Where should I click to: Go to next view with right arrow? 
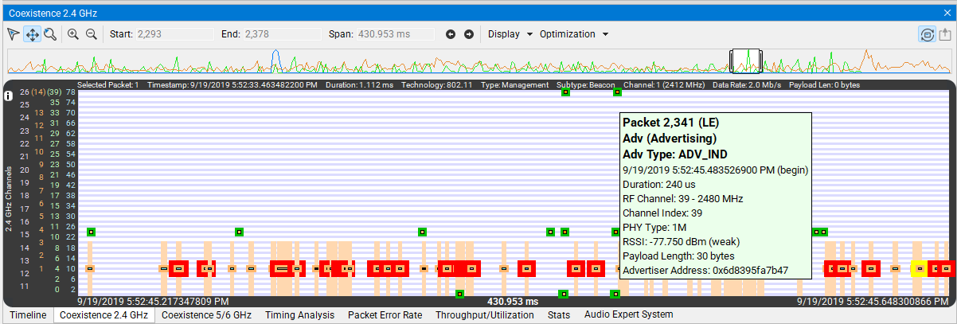[x=469, y=34]
